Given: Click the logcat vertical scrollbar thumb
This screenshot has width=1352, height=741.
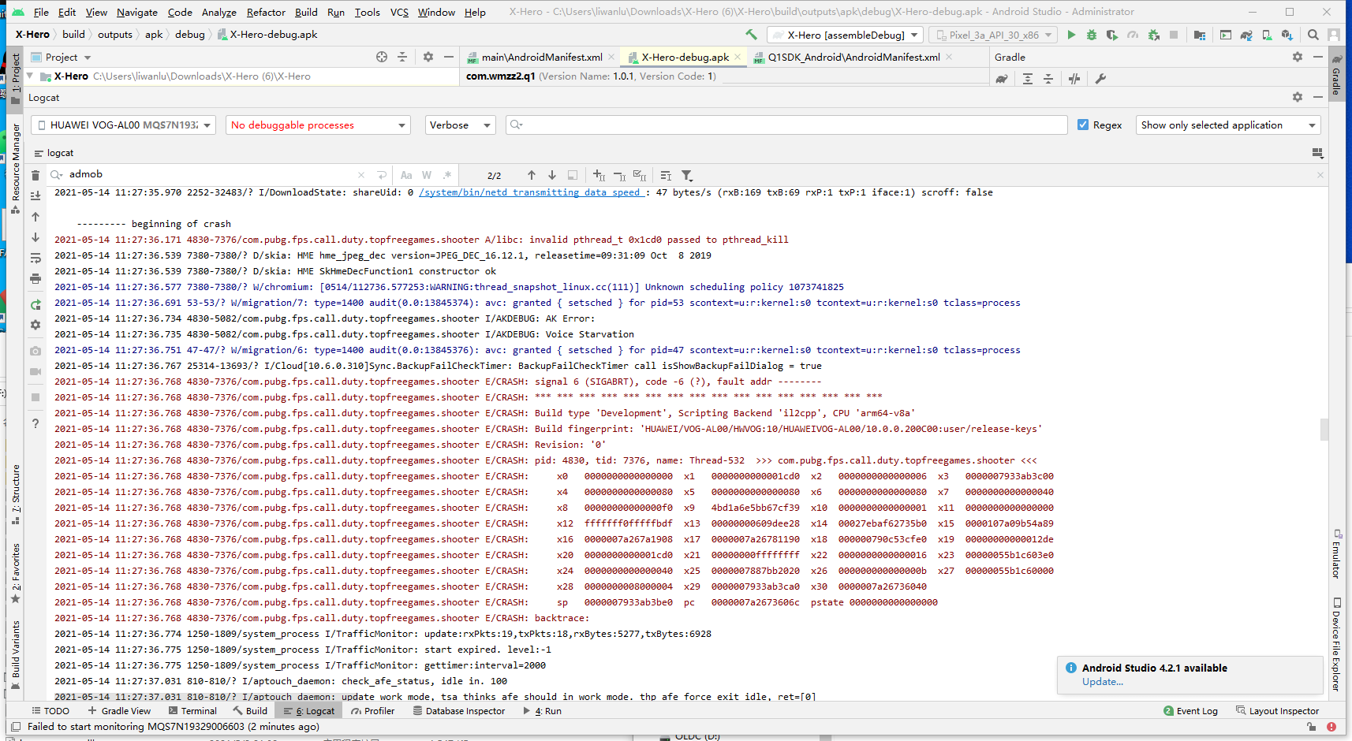Looking at the screenshot, I should pos(1324,430).
